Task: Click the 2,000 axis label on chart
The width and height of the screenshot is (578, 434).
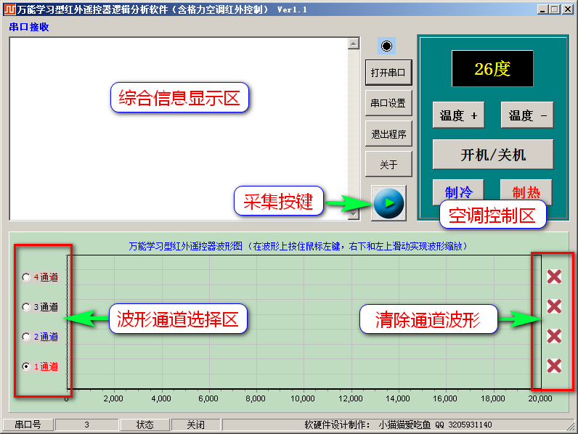Action: pos(113,398)
